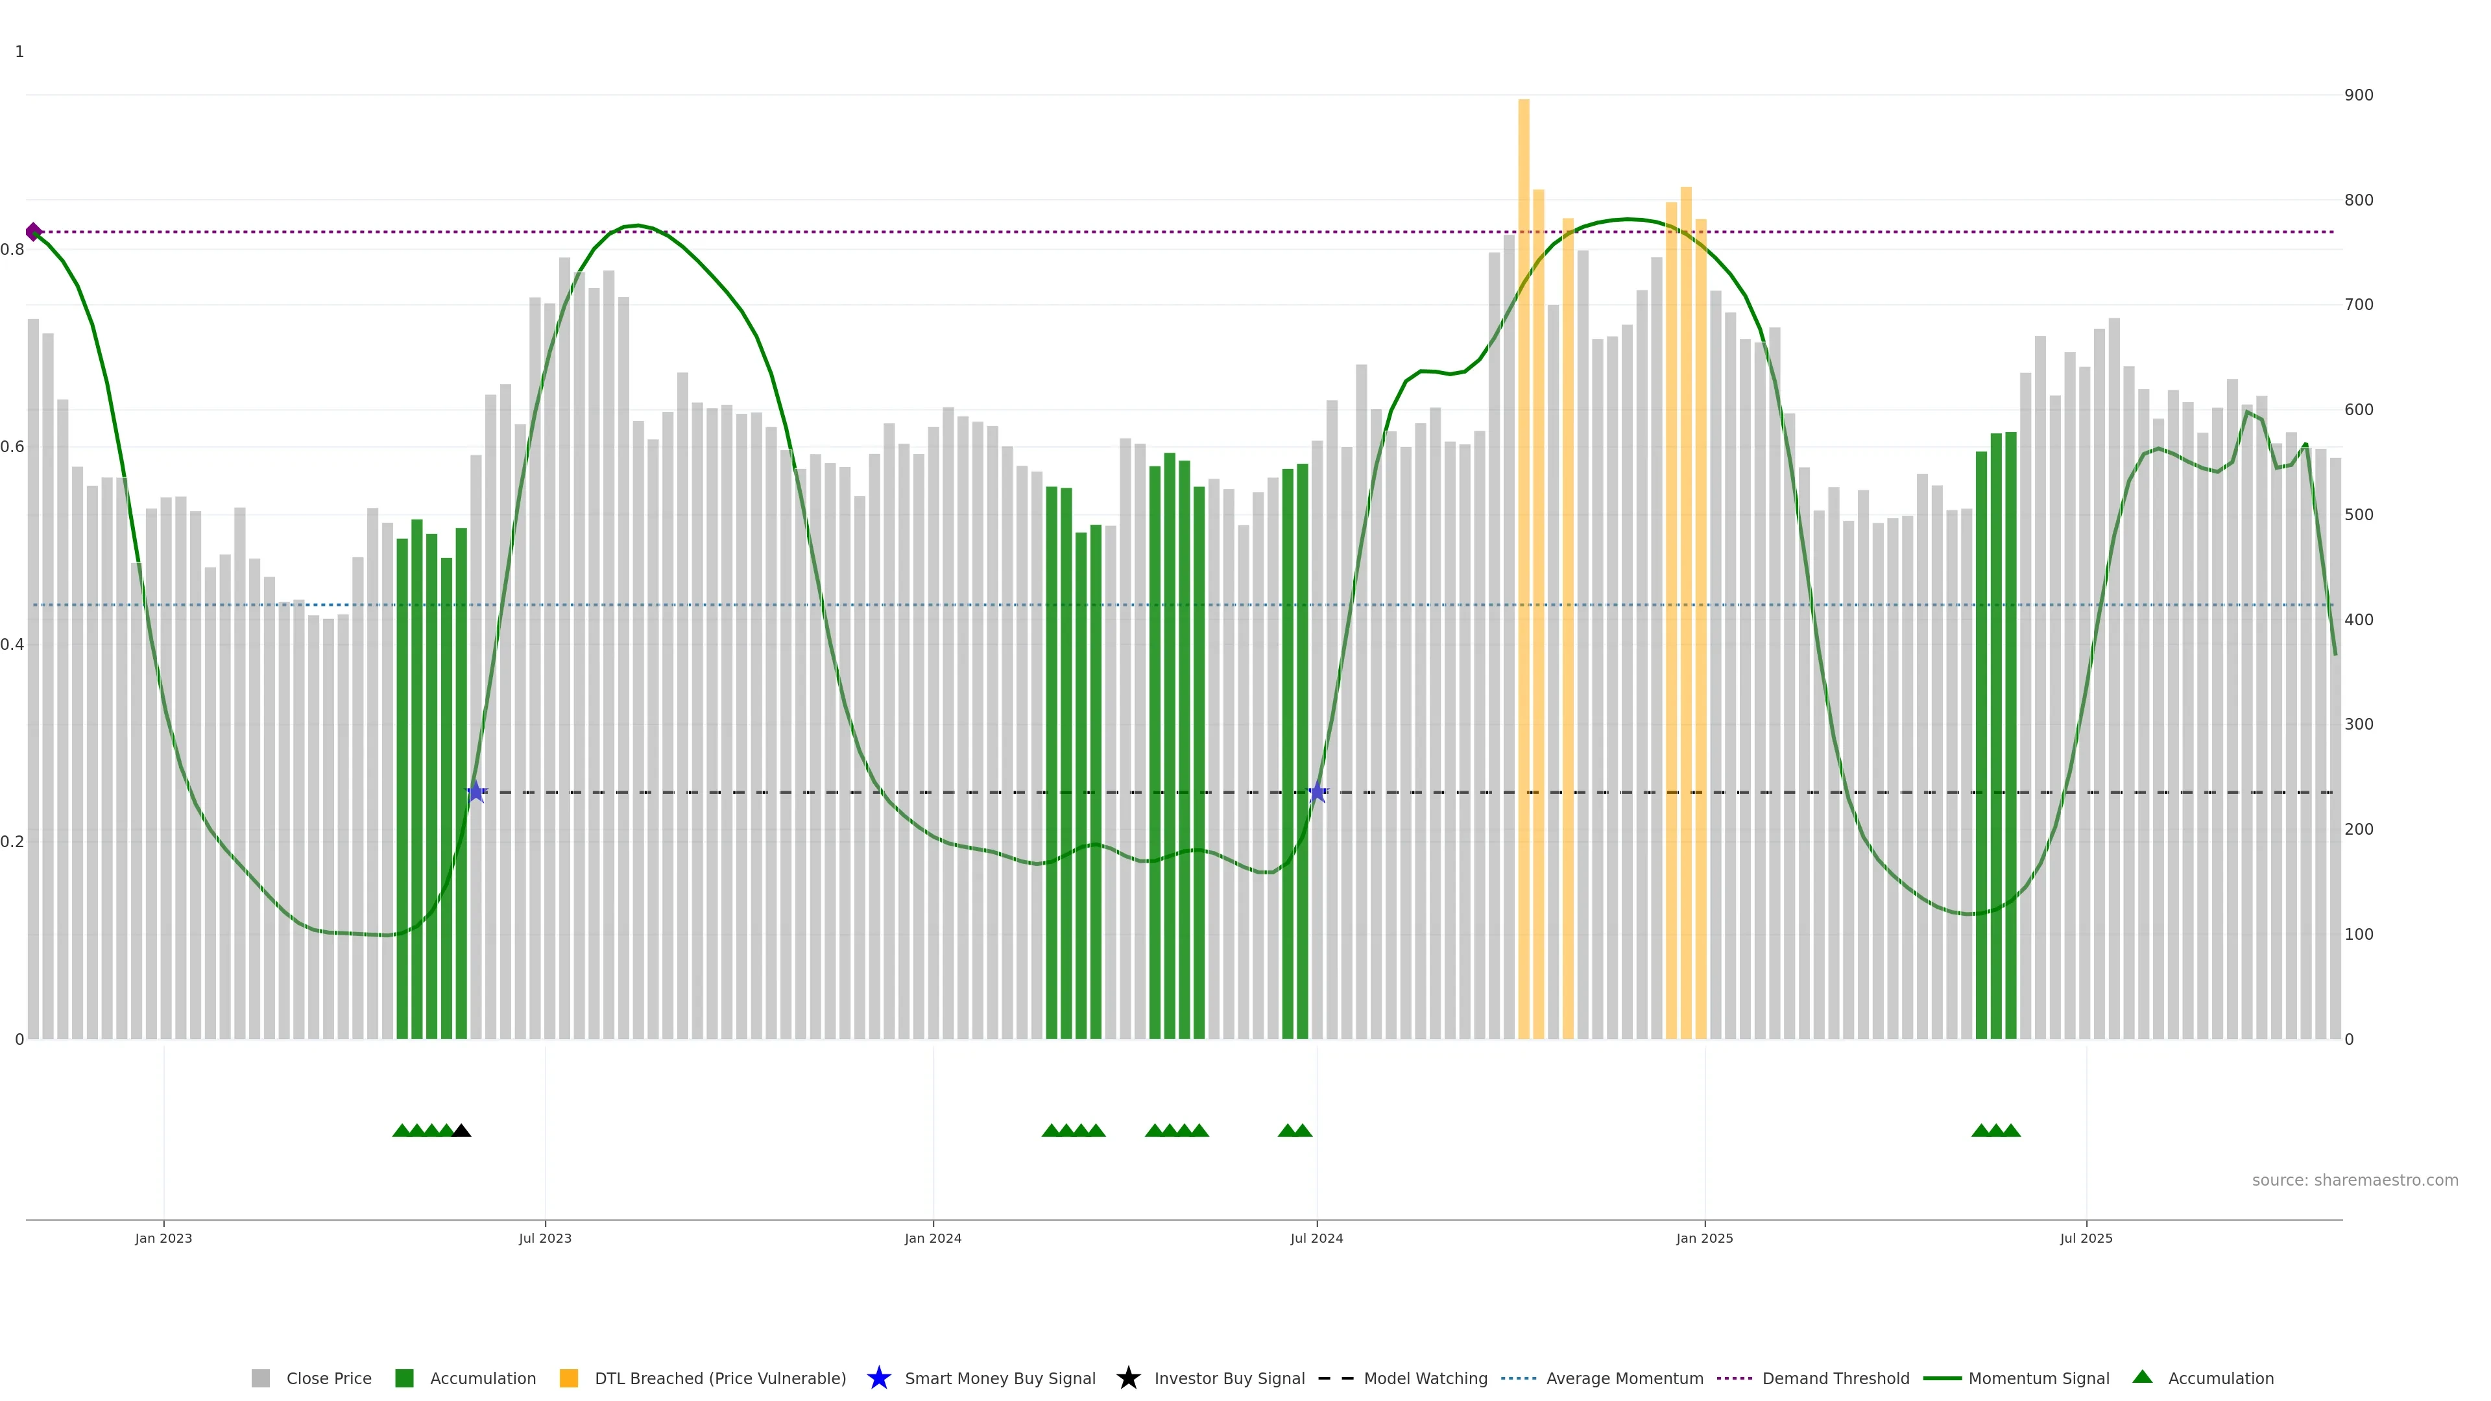2491x1401 pixels.
Task: Click the Model Watching dashed line legend icon
Action: pyautogui.click(x=1336, y=1378)
